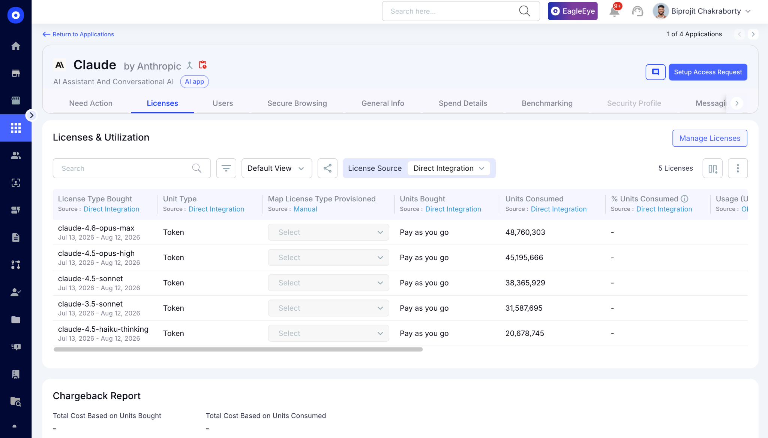The image size is (768, 438).
Task: Click the magnifier icon in top search bar
Action: (x=525, y=11)
